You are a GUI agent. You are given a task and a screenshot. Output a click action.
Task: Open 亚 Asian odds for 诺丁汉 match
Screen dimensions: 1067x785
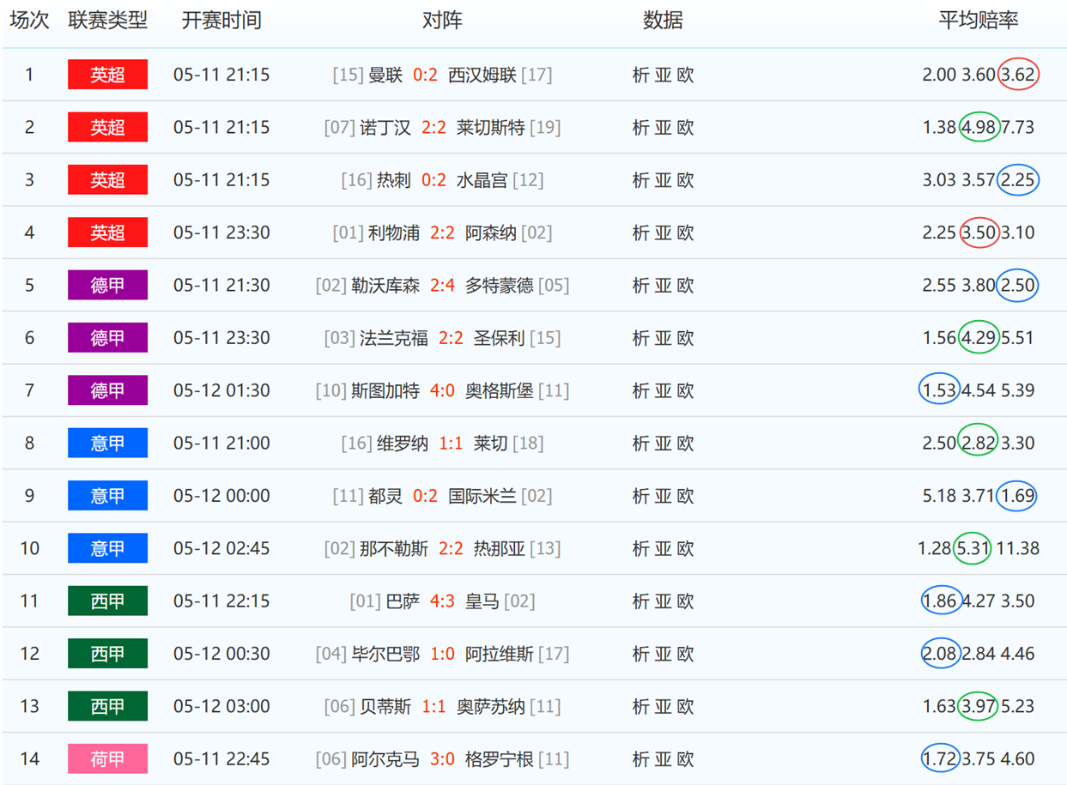(663, 128)
